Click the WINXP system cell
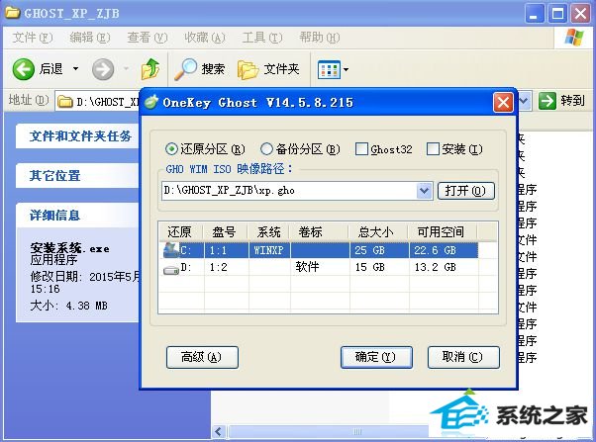The width and height of the screenshot is (596, 442). pyautogui.click(x=268, y=250)
